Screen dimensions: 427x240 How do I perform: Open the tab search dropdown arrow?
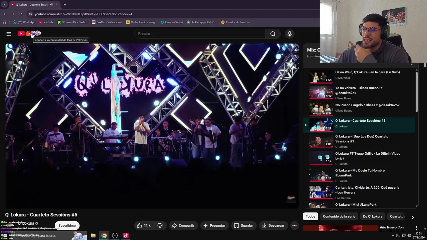(x=4, y=4)
